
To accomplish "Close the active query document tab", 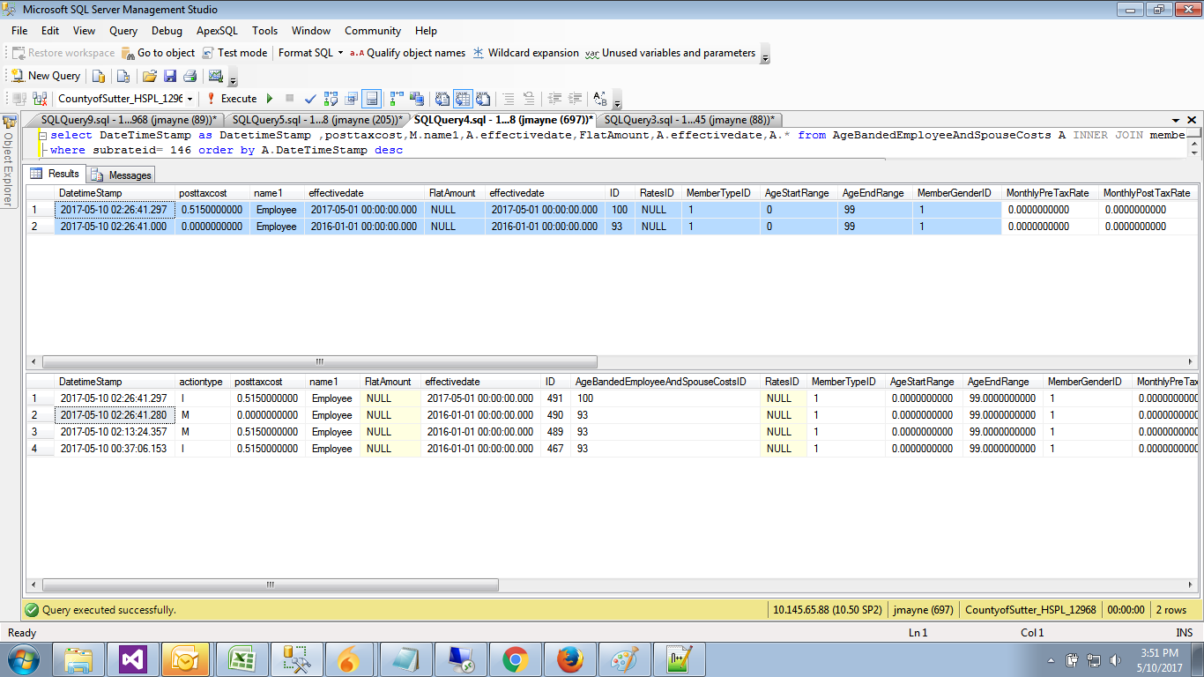I will [1192, 120].
